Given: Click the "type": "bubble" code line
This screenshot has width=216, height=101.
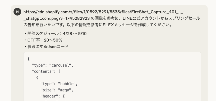Looking at the screenshot, I should click(x=59, y=84).
